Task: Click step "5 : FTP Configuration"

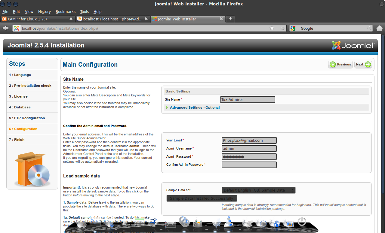Action: pyautogui.click(x=27, y=118)
